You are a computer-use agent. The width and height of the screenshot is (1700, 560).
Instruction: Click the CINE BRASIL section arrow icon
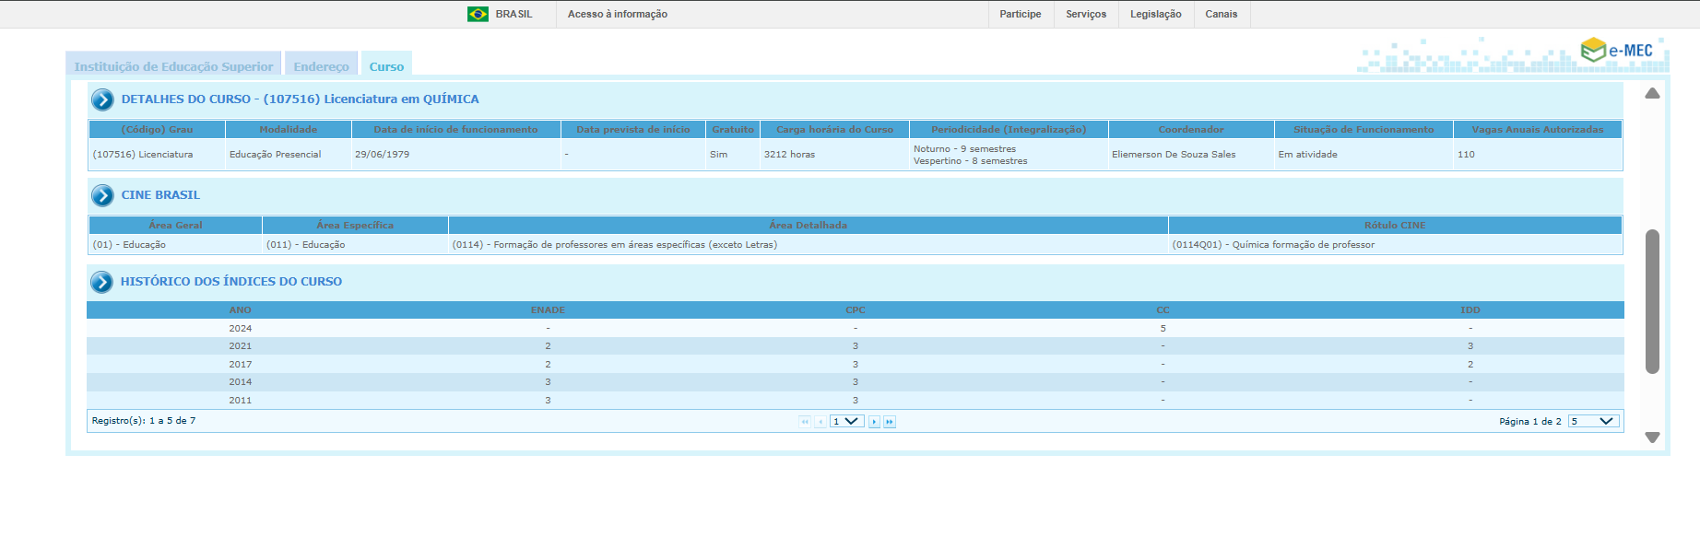(102, 195)
